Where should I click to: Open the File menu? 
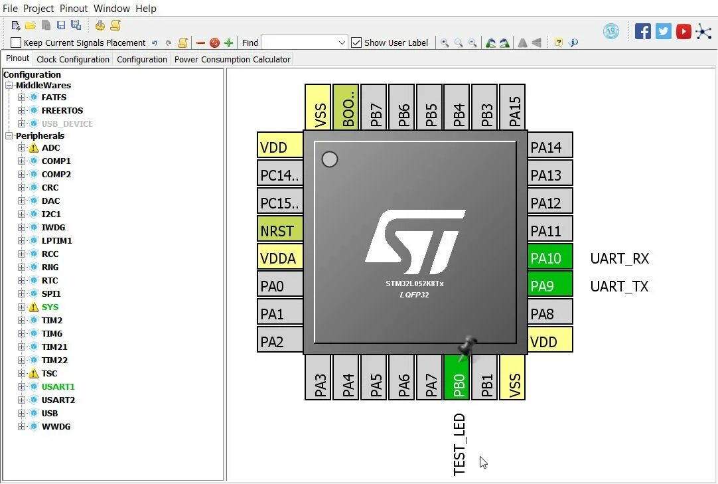[10, 8]
